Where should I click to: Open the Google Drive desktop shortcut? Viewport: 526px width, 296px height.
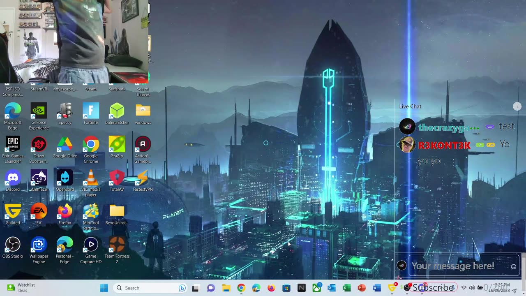pyautogui.click(x=65, y=148)
